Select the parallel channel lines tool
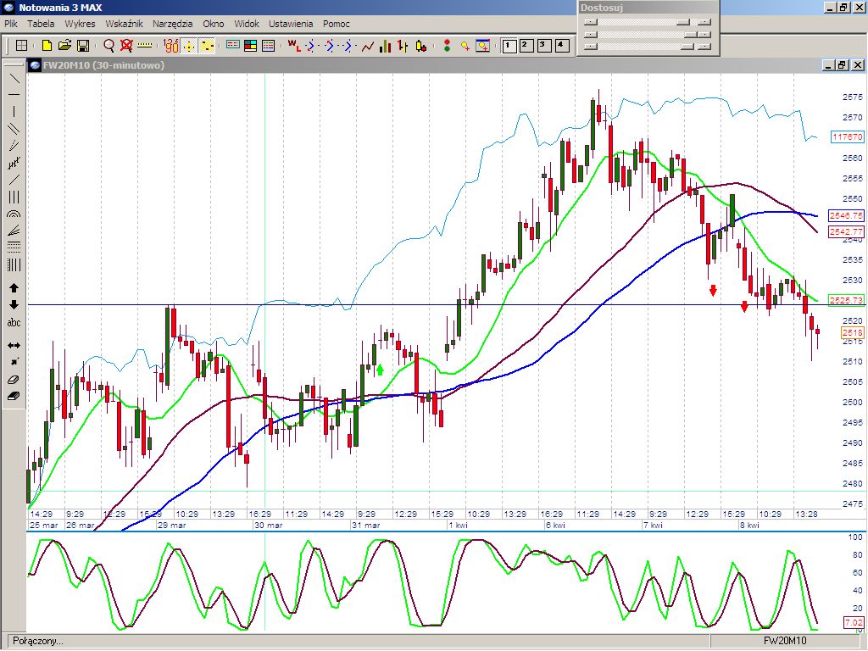 tap(14, 129)
